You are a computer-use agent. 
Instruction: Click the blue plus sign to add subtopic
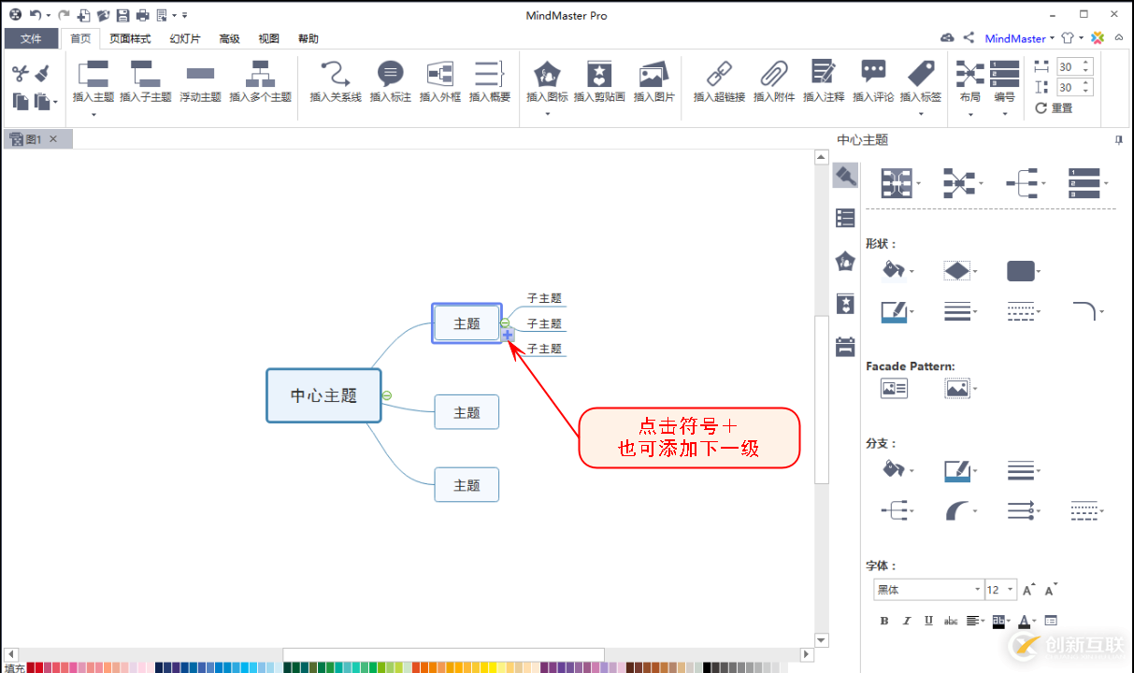(x=508, y=335)
